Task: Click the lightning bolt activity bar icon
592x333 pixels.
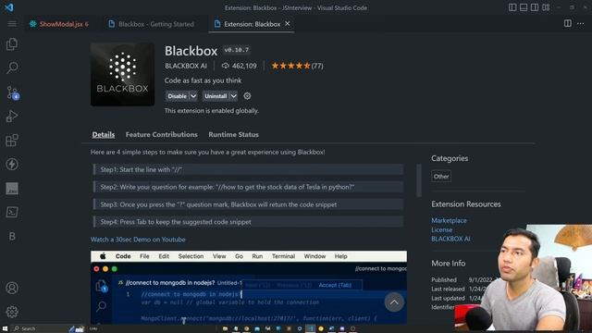Action: [12, 165]
